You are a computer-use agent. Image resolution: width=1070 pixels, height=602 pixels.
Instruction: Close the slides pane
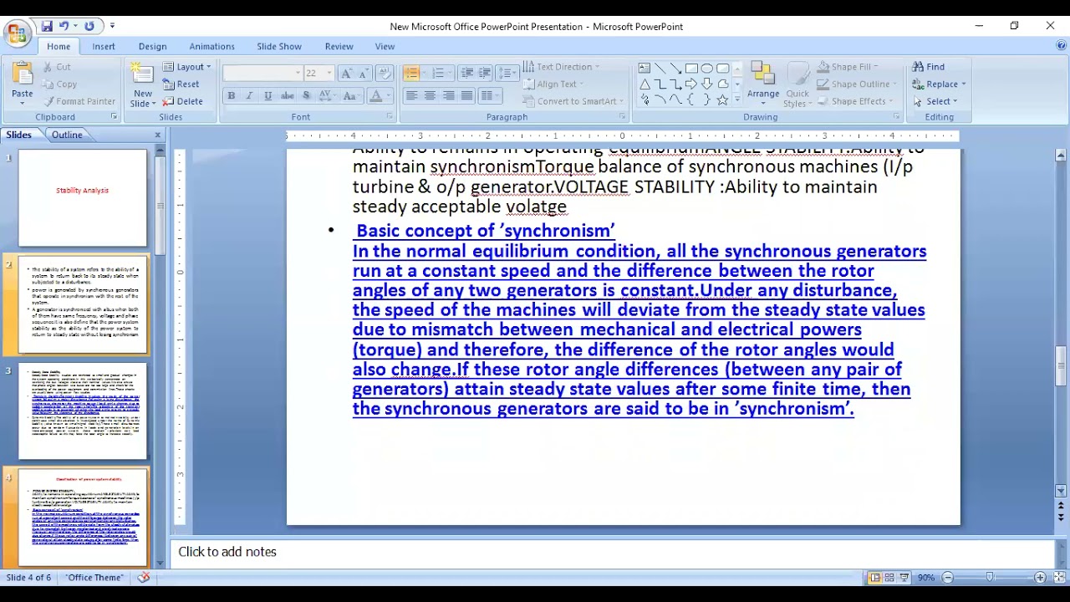[157, 135]
